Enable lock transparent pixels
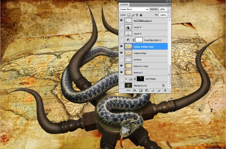The height and width of the screenshot is (149, 226). [x=129, y=15]
